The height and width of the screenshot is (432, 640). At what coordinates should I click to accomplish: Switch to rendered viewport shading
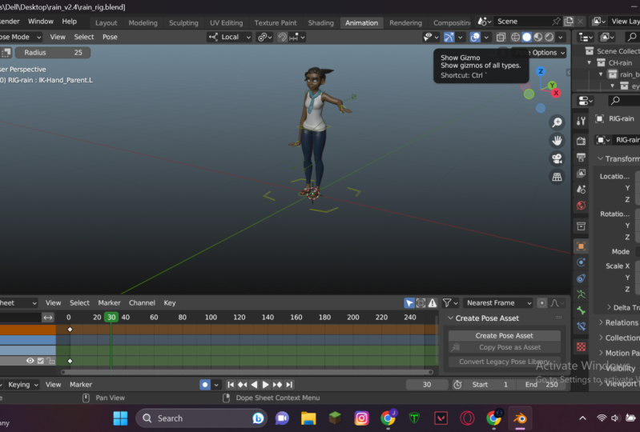point(549,37)
